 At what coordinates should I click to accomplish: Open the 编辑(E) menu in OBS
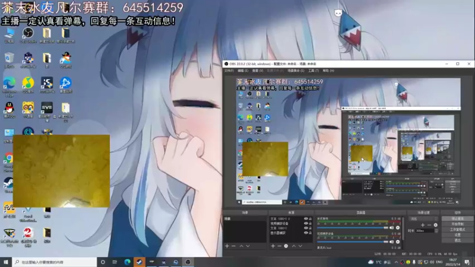243,71
